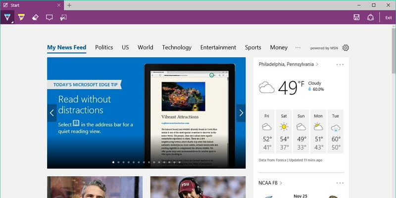The image size is (396, 198).
Task: Share the web note
Action: [370, 17]
